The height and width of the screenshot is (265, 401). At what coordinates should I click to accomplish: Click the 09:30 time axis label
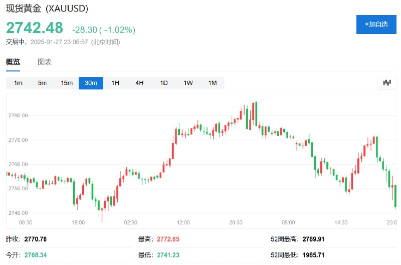26,222
